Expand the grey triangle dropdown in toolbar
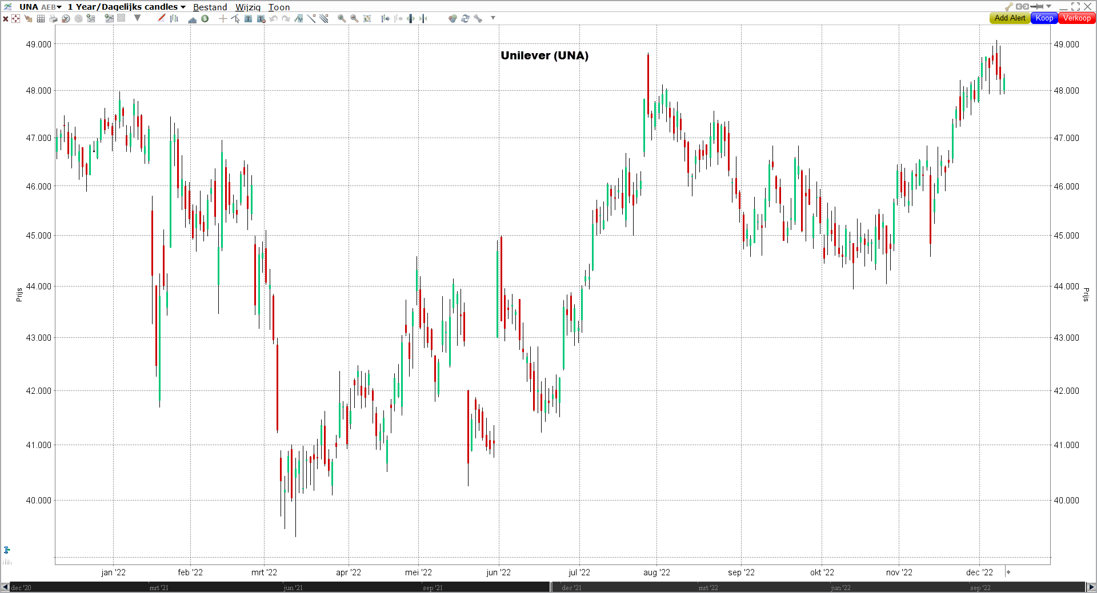This screenshot has height=593, width=1097. [x=137, y=18]
